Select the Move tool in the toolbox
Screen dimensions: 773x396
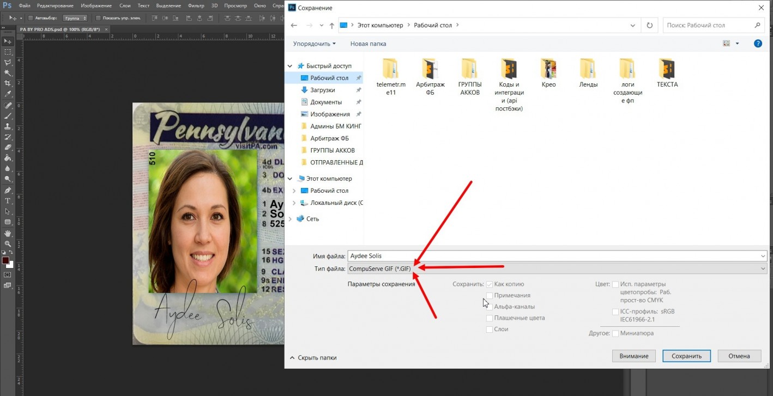click(x=8, y=41)
